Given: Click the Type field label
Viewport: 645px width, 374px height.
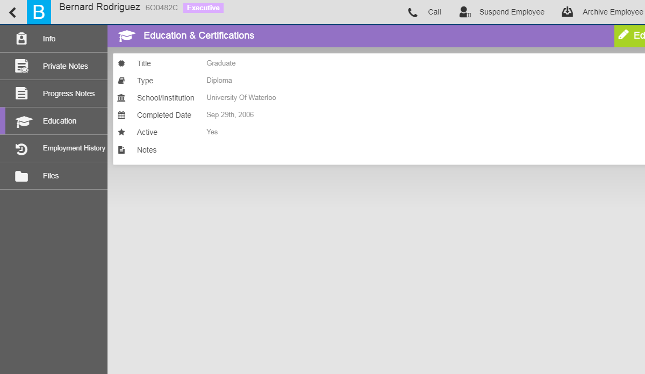Looking at the screenshot, I should tap(145, 81).
